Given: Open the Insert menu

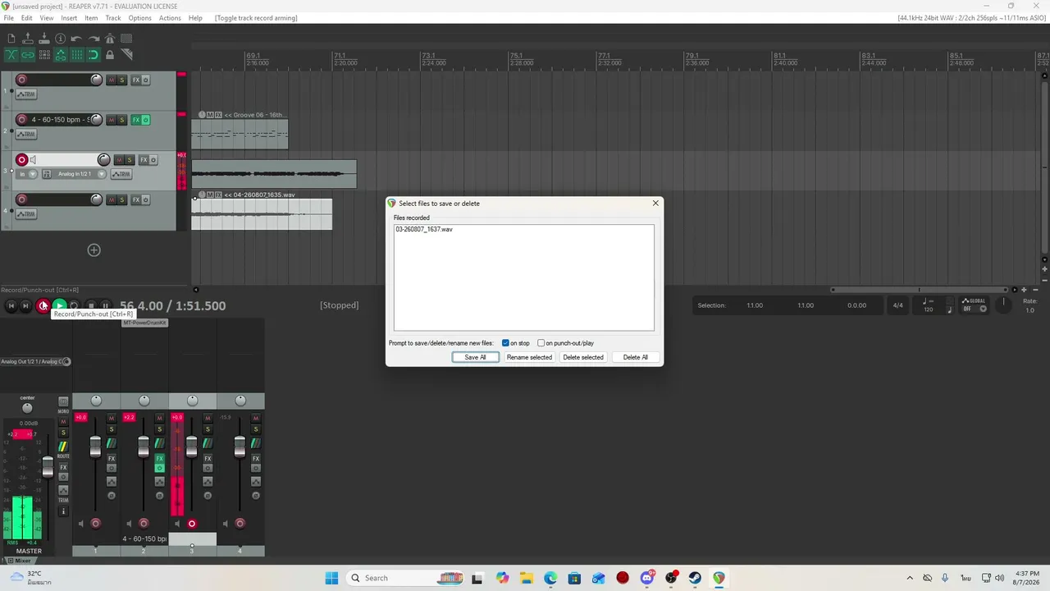Looking at the screenshot, I should (69, 18).
